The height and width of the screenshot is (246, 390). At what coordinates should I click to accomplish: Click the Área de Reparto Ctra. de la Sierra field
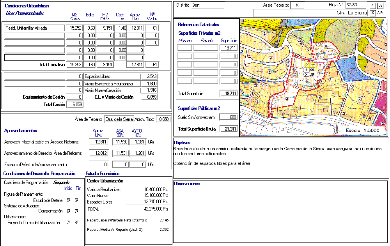[x=119, y=119]
